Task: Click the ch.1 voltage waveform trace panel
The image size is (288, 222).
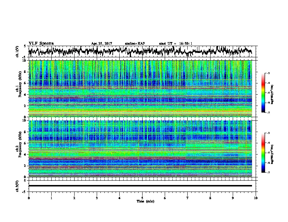Action: (142, 52)
